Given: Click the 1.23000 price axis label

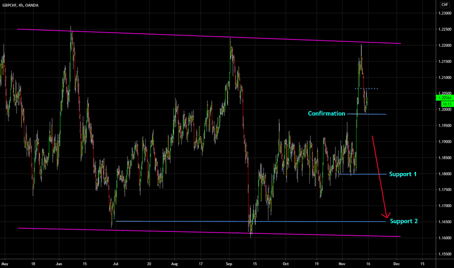Looking at the screenshot, I should (445, 13).
